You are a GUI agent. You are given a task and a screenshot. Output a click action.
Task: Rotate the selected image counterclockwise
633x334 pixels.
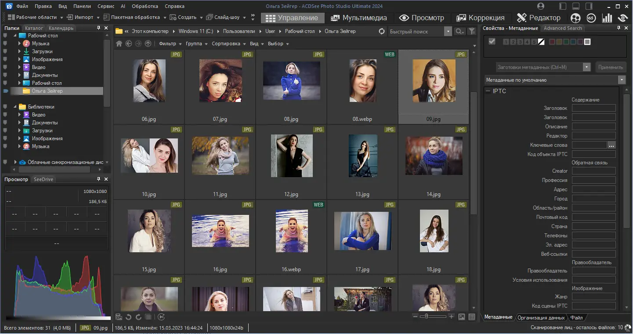point(128,317)
